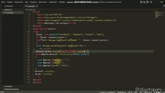Toggle the bottom panel layout icon
The image size is (165, 93).
point(144,2)
